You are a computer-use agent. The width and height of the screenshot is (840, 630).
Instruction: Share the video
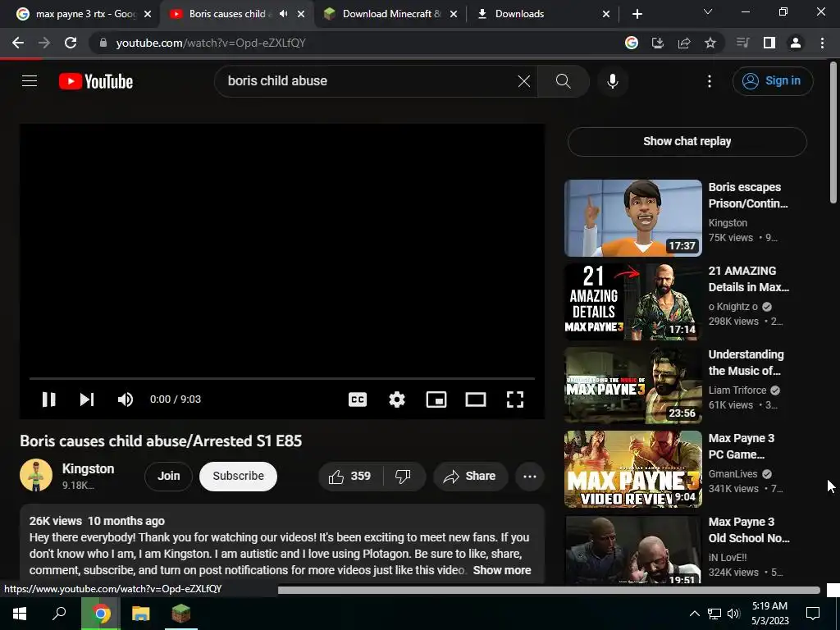click(470, 476)
